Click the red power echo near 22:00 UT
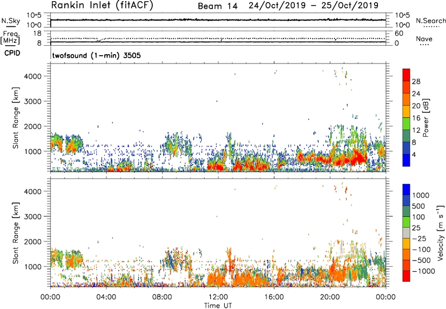446x309 pixels. 358,158
